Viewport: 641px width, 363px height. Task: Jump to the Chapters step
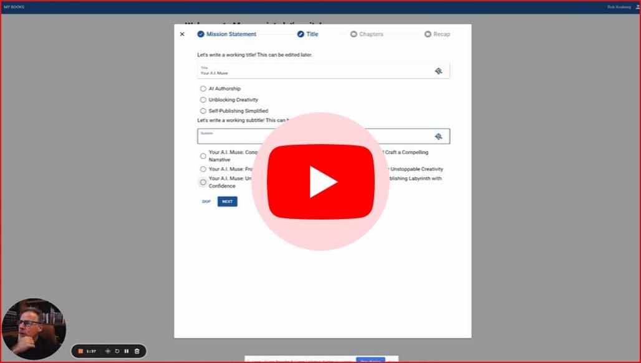click(367, 34)
